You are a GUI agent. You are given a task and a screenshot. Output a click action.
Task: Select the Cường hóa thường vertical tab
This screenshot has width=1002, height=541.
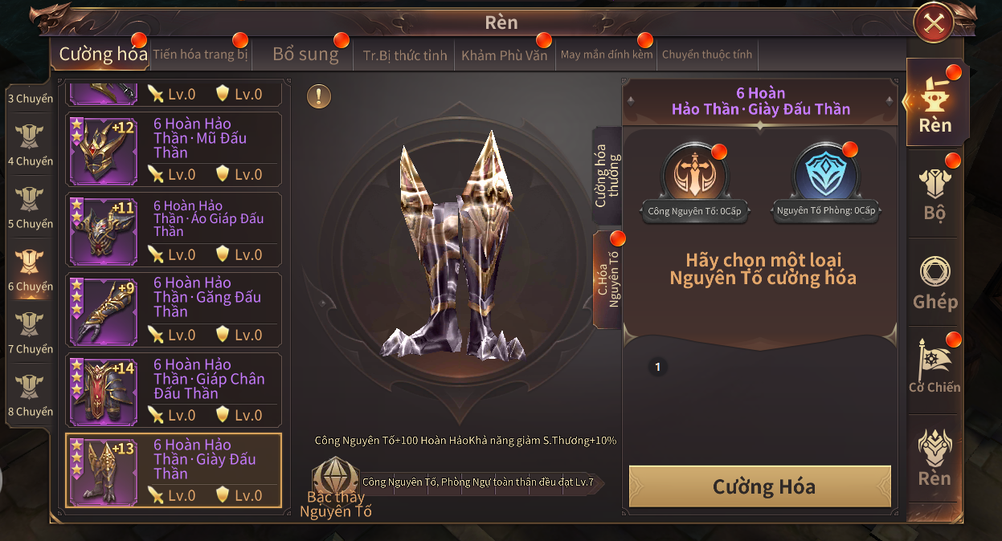608,176
